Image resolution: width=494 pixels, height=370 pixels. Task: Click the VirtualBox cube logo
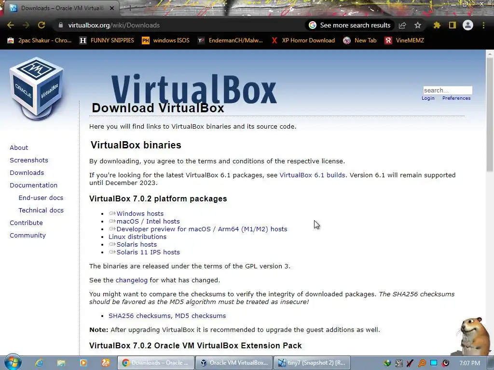pos(36,89)
